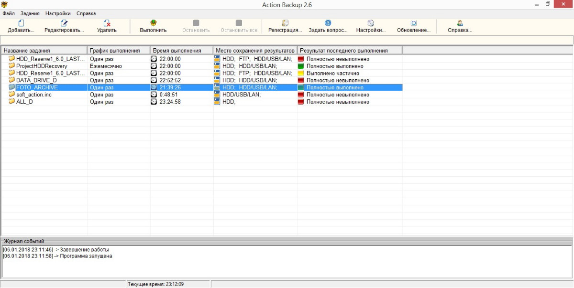Select the FOTO_ARCHIVE task name
Viewport: 574px width, 288px height.
pyautogui.click(x=37, y=87)
